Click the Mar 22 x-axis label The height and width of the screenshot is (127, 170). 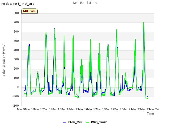pos(136,109)
